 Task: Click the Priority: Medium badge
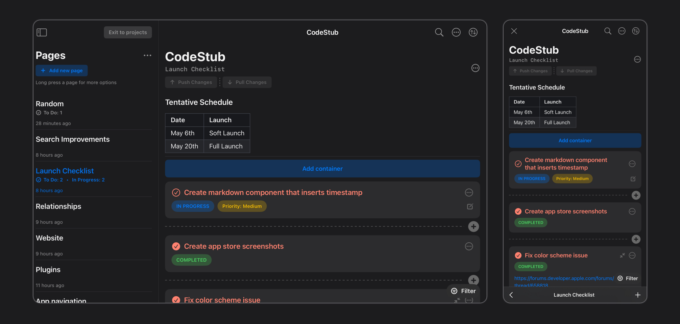[x=242, y=206]
